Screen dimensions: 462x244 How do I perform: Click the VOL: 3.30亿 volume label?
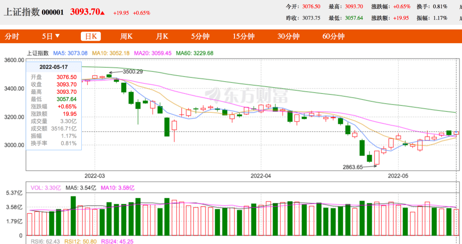tap(46, 188)
